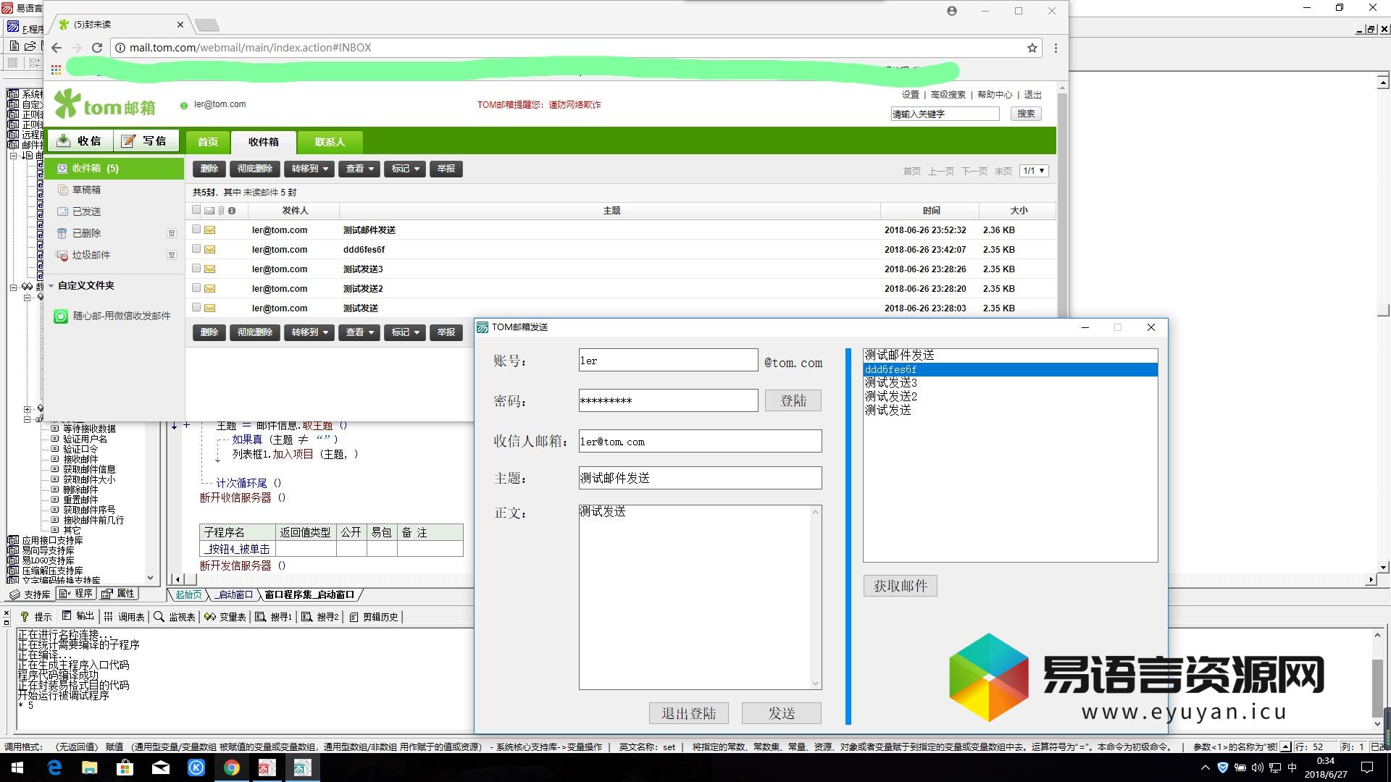The width and height of the screenshot is (1391, 782).
Task: Reload the tom mail page
Action: click(x=96, y=48)
